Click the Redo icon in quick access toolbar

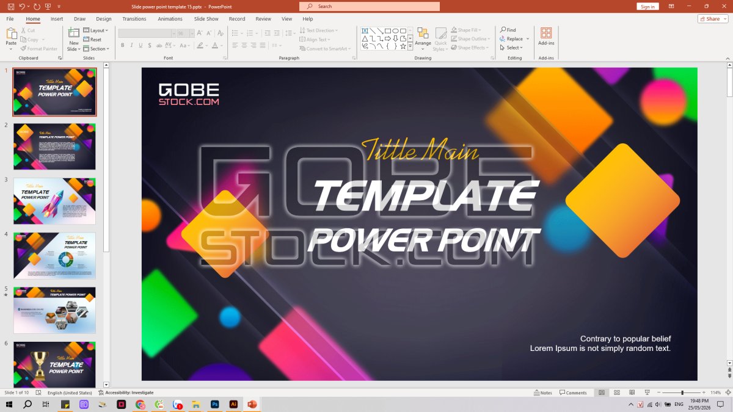(37, 6)
